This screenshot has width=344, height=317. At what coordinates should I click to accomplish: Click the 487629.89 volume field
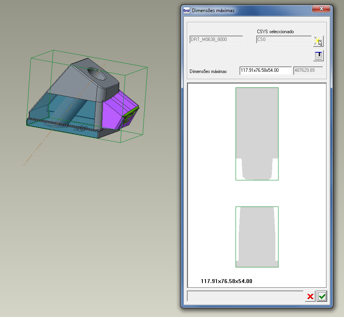(x=308, y=71)
